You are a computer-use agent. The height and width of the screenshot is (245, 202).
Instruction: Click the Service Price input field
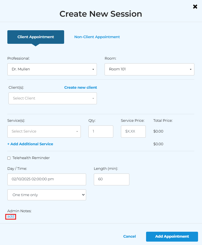coord(133,131)
